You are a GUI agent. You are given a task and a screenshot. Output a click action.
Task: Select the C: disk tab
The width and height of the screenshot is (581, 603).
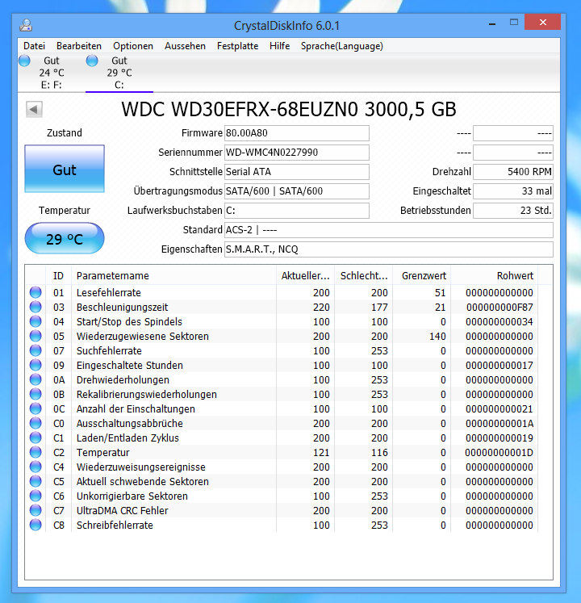[x=119, y=73]
